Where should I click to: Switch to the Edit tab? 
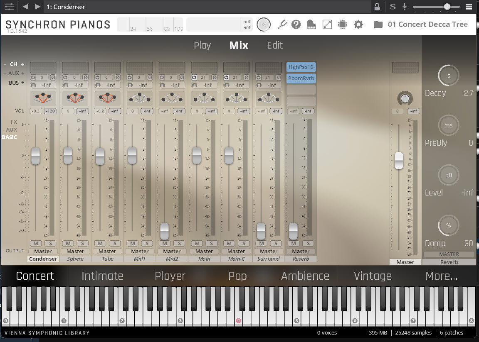click(274, 45)
